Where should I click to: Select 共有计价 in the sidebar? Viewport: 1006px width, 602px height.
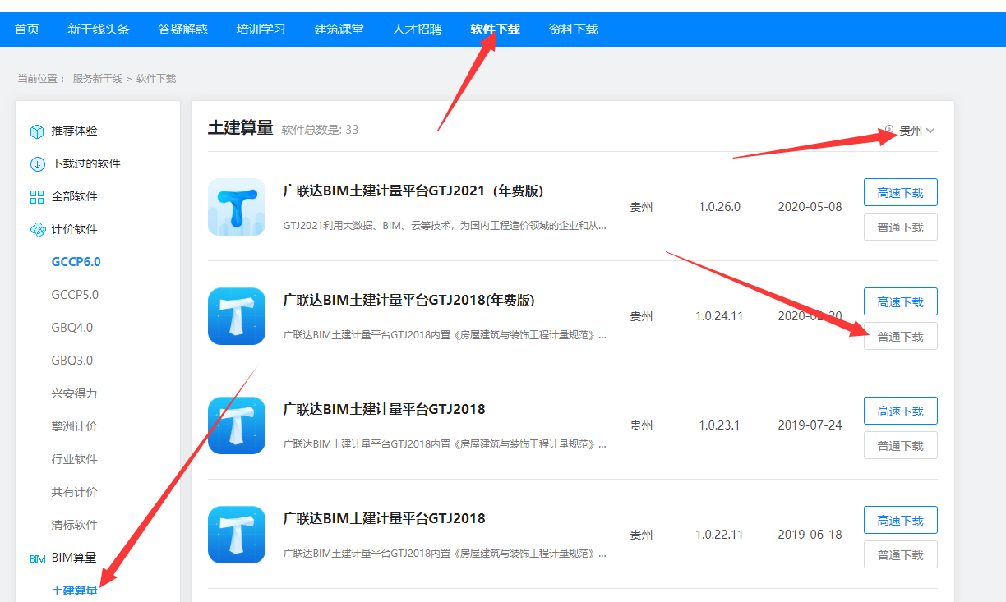point(74,492)
